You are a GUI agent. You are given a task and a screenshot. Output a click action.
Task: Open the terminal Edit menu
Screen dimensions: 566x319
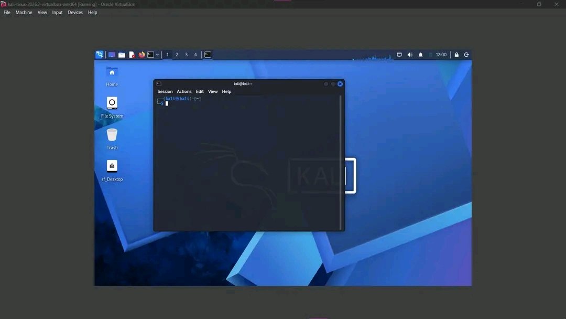[200, 91]
